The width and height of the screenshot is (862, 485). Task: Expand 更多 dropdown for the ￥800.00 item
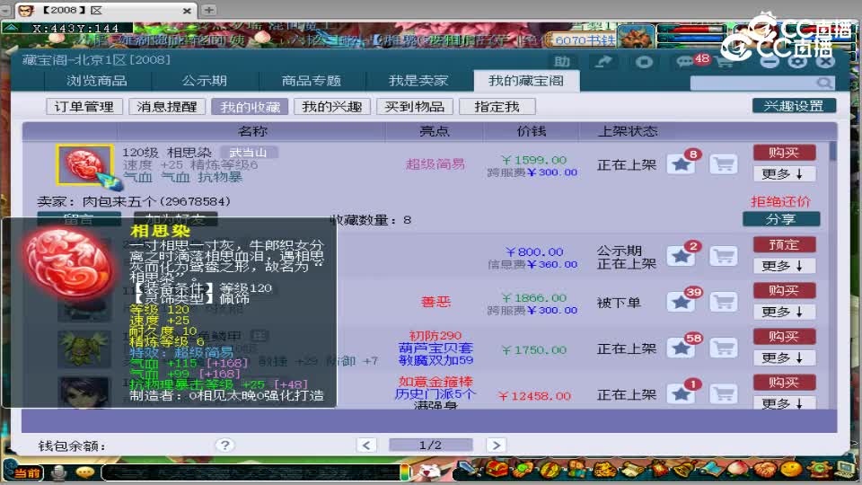[x=784, y=266]
